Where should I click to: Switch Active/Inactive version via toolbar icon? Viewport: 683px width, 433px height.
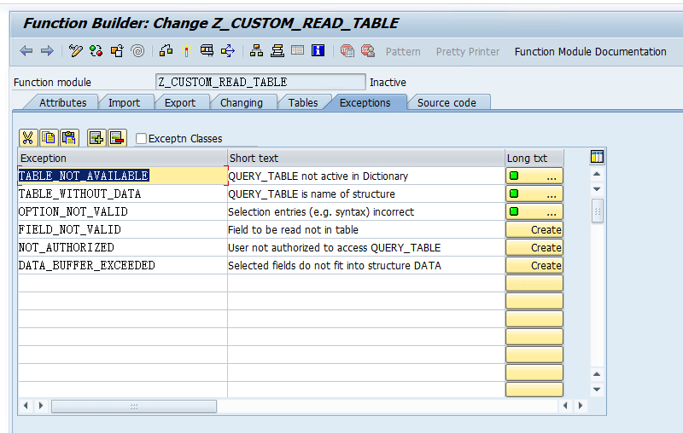pyautogui.click(x=96, y=51)
